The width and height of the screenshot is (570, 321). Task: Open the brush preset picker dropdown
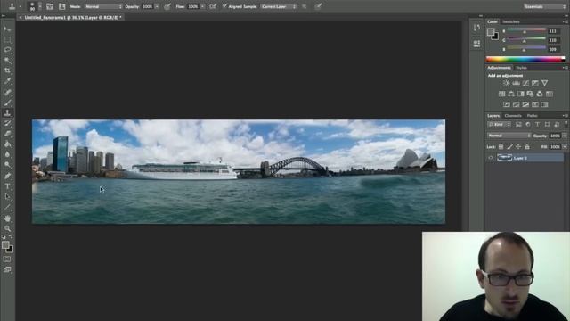click(39, 6)
